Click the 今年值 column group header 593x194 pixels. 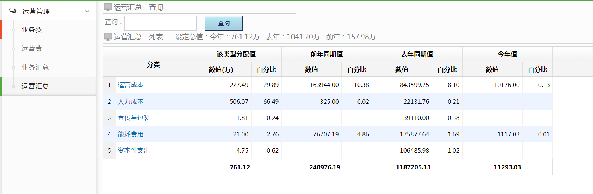pos(508,54)
